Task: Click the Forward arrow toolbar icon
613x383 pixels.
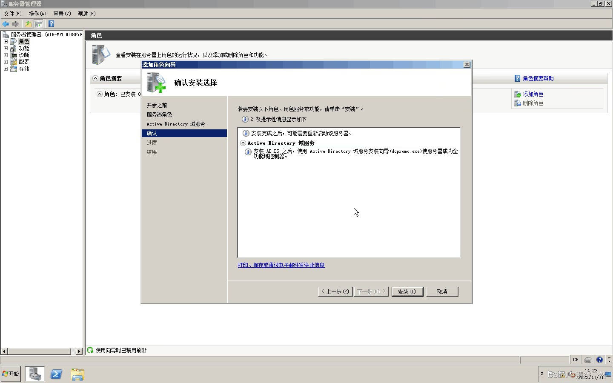Action: coord(15,24)
